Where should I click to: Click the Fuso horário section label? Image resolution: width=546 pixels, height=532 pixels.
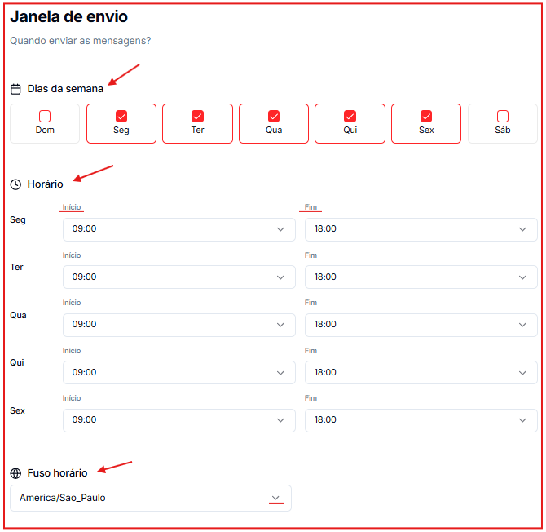pyautogui.click(x=58, y=473)
